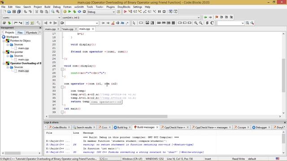Select main.cpp under Operator Overloading project
Screen dimensions: 287x161
coord(23,71)
